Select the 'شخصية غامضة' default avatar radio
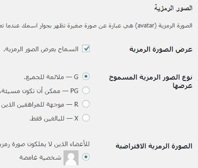 [x=86, y=157]
